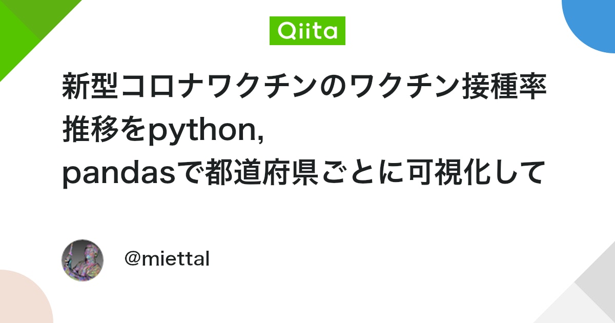The width and height of the screenshot is (615, 323).
Task: Open the miettal author avatar image
Action: (83, 260)
